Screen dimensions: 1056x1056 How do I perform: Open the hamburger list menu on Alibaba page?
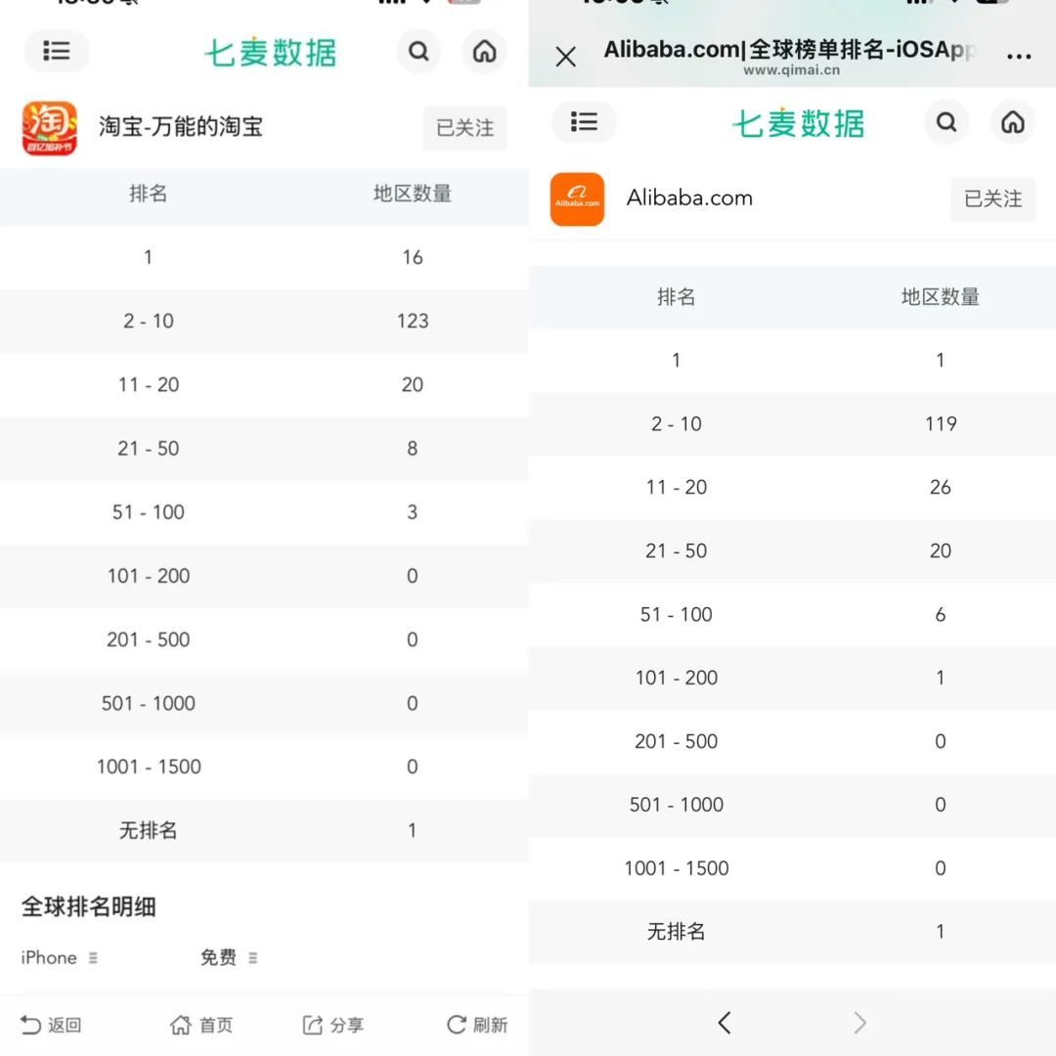pyautogui.click(x=584, y=122)
